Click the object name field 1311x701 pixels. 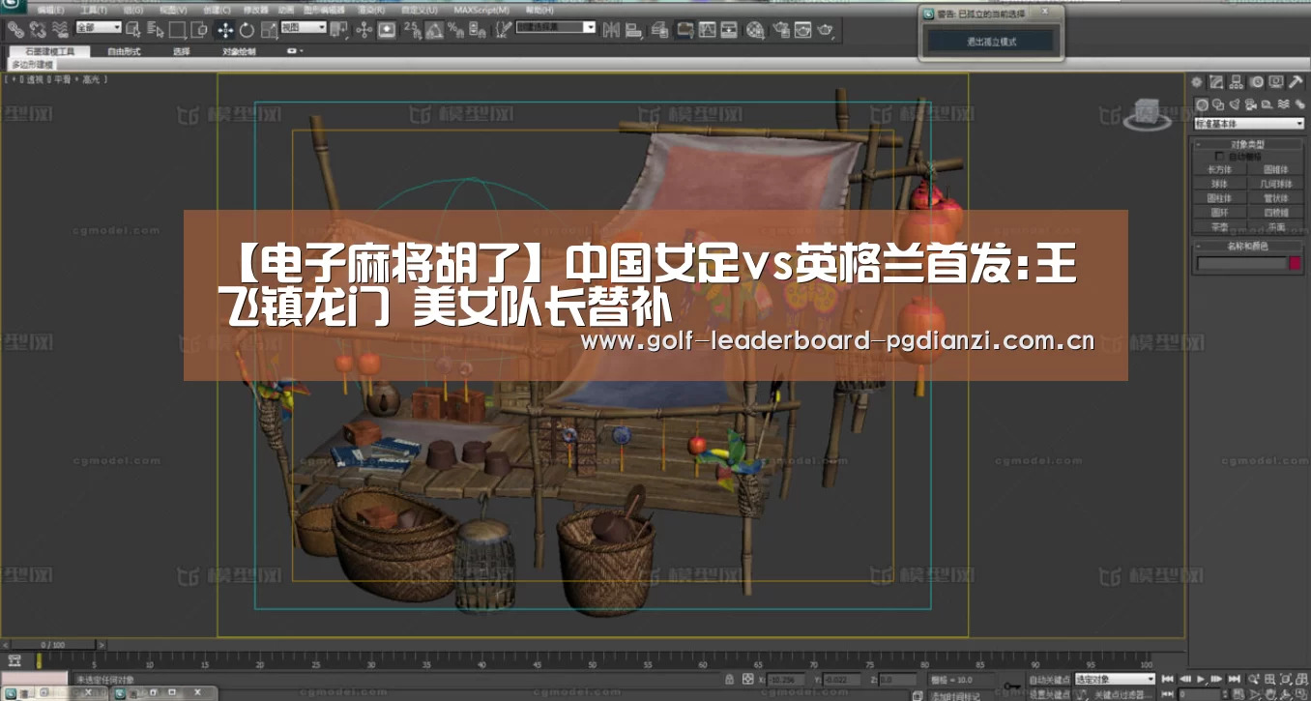[x=1242, y=263]
